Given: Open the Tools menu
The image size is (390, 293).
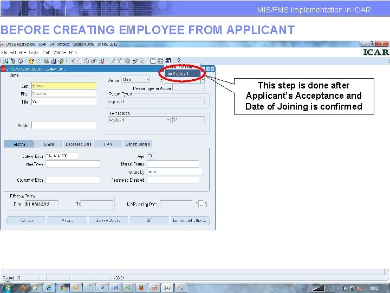Looking at the screenshot, I should click(46, 52).
